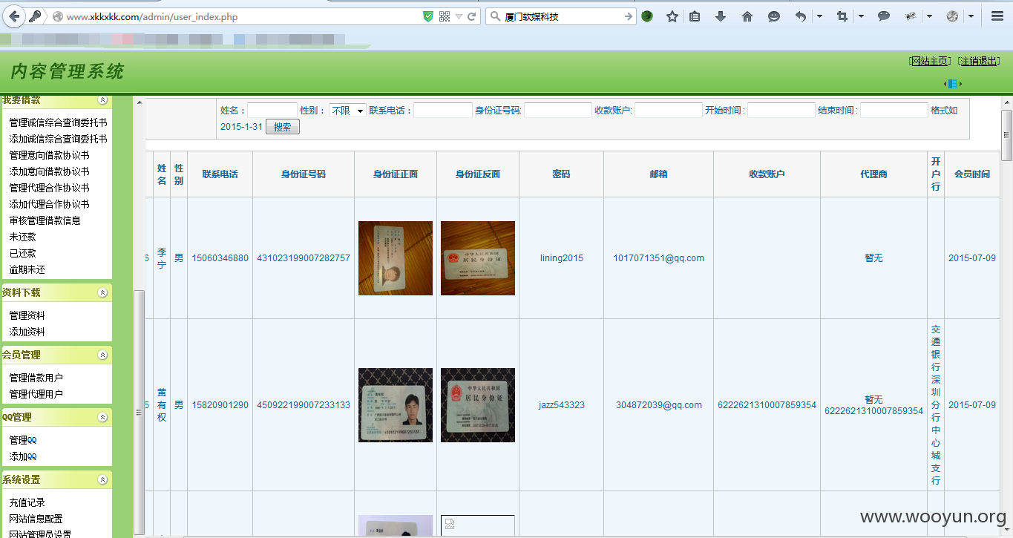Open dropdown next to the spider icon
Screen dimensions: 1013x538
click(x=930, y=16)
